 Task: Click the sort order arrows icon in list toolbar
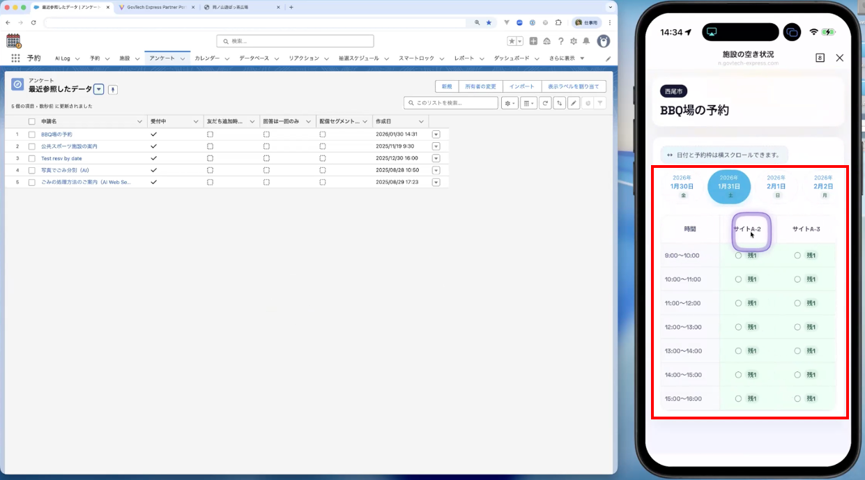pos(559,103)
